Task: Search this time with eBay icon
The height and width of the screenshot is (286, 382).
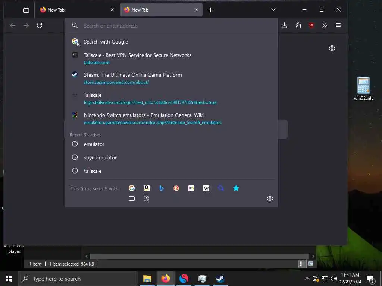Action: pyautogui.click(x=191, y=188)
